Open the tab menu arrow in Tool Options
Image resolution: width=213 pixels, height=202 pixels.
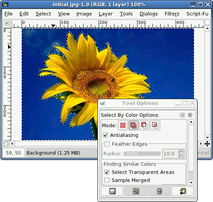(182, 115)
